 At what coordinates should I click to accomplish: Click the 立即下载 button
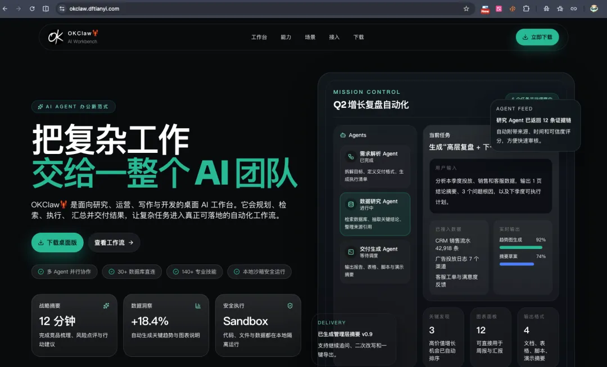point(537,37)
